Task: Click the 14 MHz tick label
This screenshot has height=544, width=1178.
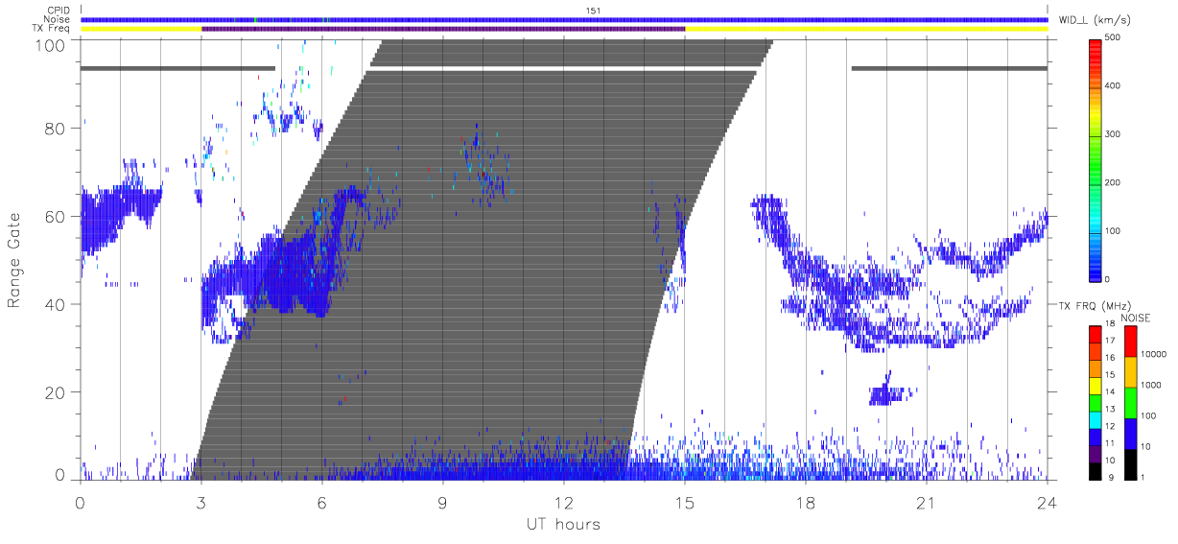Action: coord(1110,391)
